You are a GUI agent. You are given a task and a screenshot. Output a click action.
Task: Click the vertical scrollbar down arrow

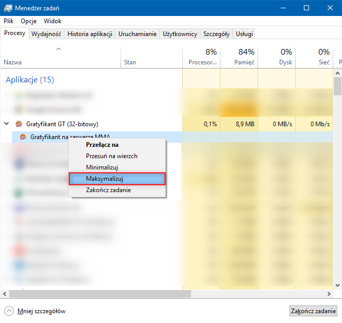click(337, 285)
